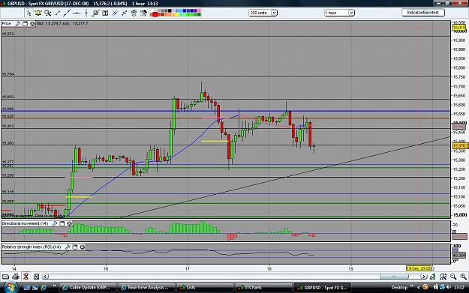Select the cursor pointer tool
469x293 pixels.
(29, 13)
